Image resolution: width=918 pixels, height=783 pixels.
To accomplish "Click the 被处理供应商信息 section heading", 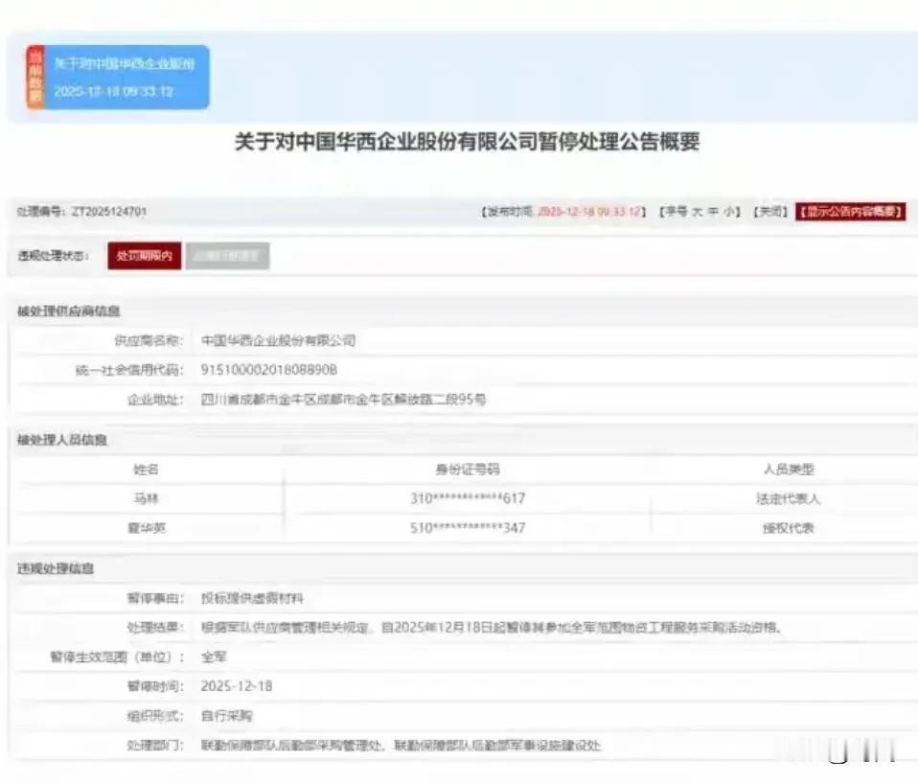I will (x=68, y=311).
